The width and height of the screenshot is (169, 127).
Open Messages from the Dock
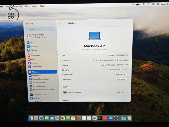[x=47, y=118]
